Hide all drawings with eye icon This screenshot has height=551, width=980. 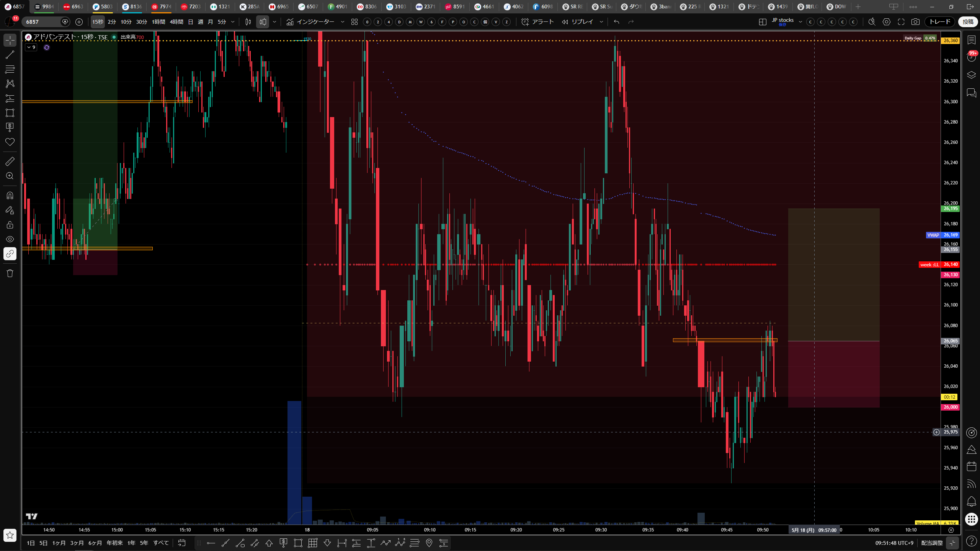pos(10,239)
